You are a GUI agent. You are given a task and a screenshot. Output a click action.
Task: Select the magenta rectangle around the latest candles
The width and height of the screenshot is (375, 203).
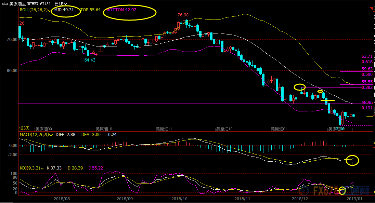click(349, 116)
